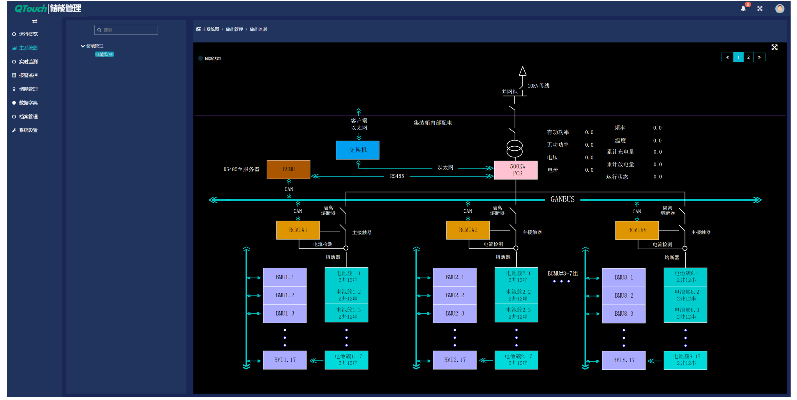This screenshot has width=797, height=400.
Task: Open 数据字典 from the sidebar
Action: 28,103
